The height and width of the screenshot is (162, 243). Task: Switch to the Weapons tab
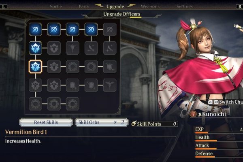tap(150, 6)
